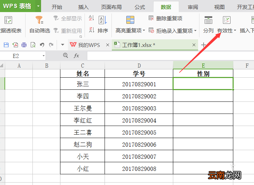Open the sort and filter dialog launcher
Image resolution: width=254 pixels, height=185 pixels.
(x=81, y=37)
